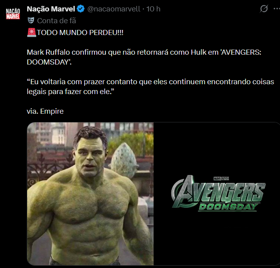Open the Nação Marvel display name
This screenshot has width=280, height=268.
pos(51,9)
